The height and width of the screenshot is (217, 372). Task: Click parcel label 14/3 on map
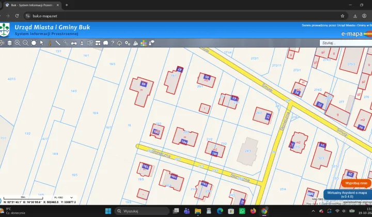73,91
